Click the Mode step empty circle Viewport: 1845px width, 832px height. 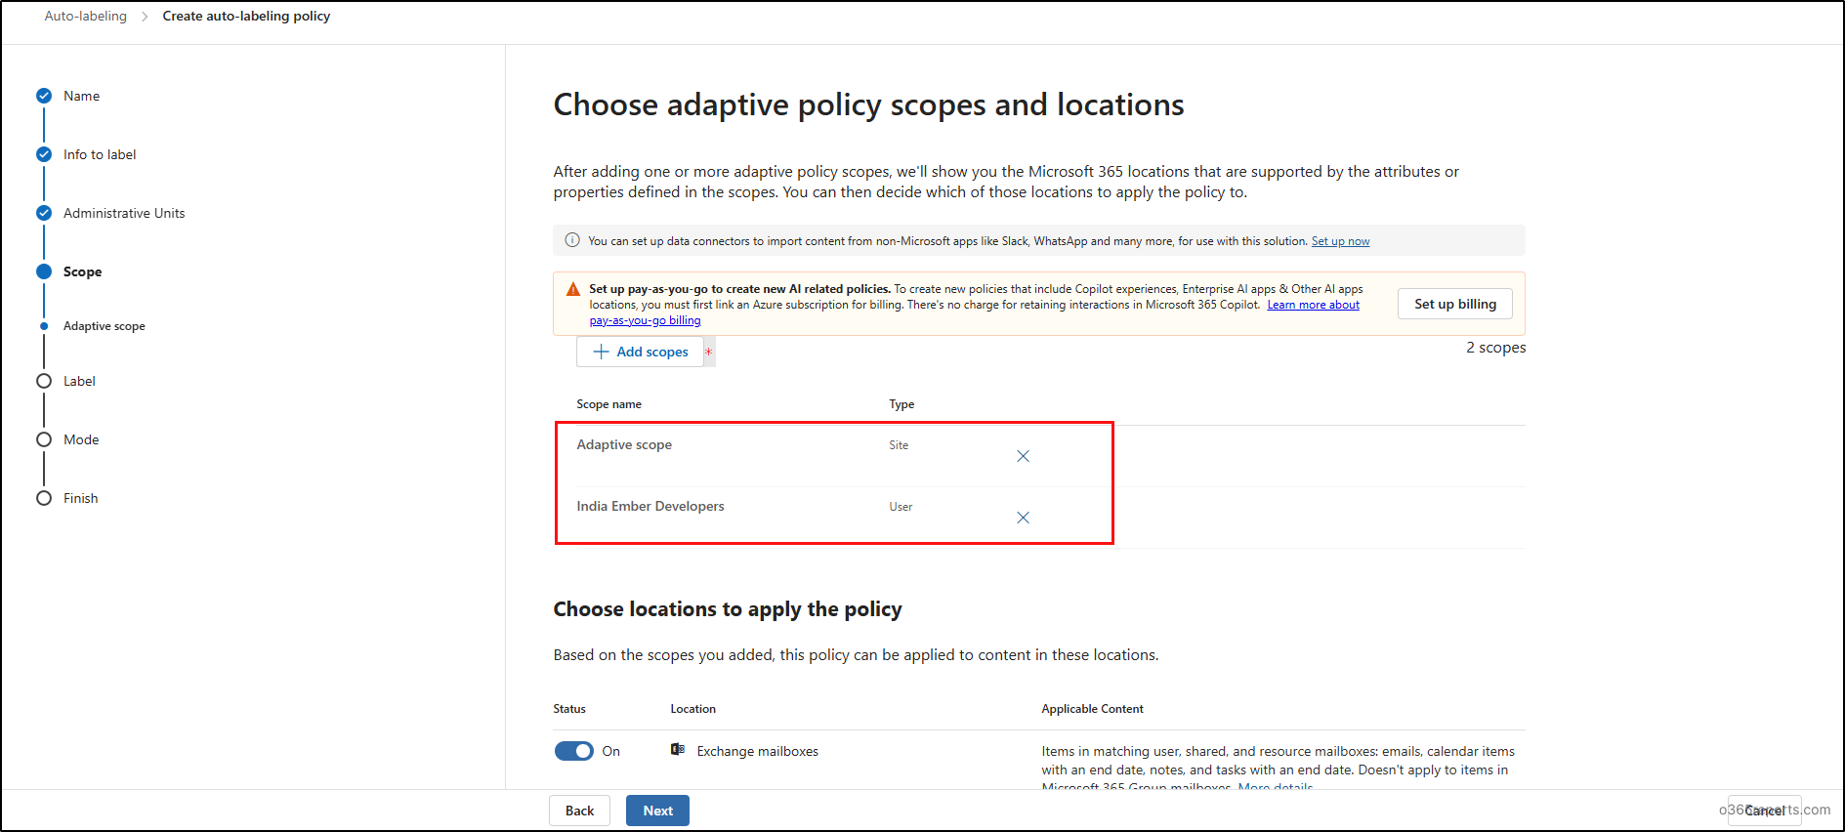[x=44, y=439]
